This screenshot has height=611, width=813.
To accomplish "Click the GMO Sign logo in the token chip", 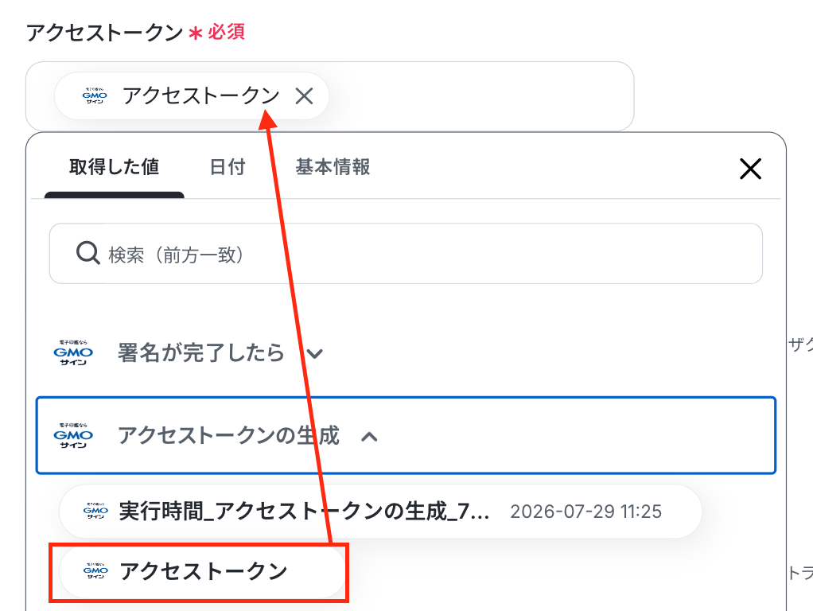I will (95, 96).
